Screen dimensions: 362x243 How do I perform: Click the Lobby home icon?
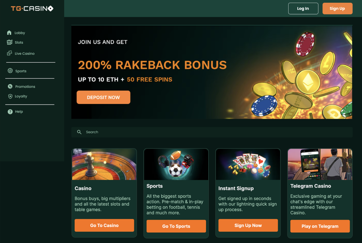point(9,33)
